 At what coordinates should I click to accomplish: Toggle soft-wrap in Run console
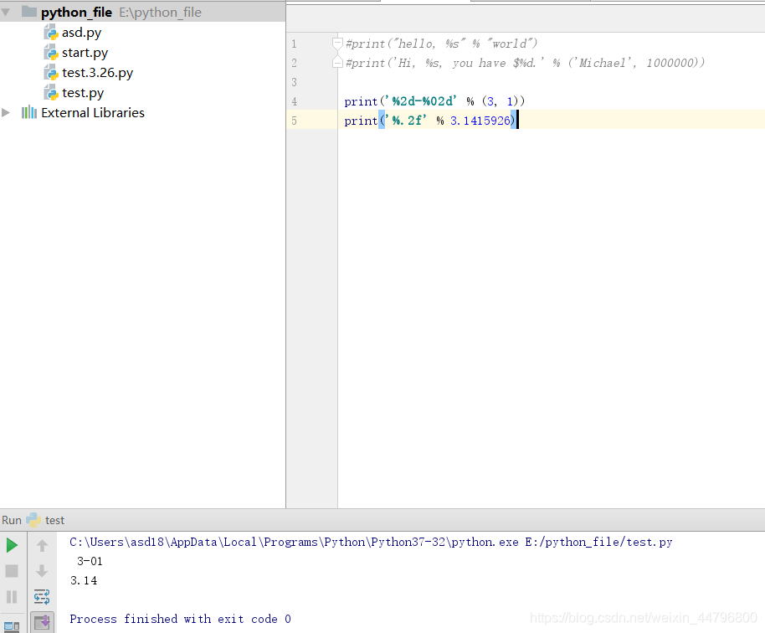(x=42, y=596)
